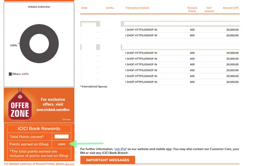Open the www.icicibank.com/offers link
254x166 pixels.
point(53,110)
